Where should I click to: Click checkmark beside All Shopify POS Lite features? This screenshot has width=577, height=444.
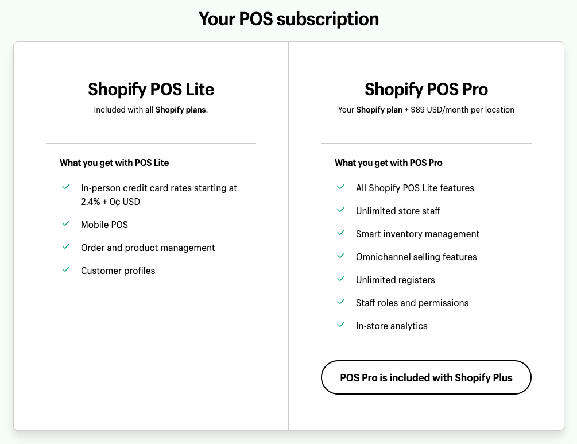coord(341,187)
